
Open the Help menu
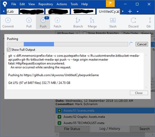click(84, 4)
